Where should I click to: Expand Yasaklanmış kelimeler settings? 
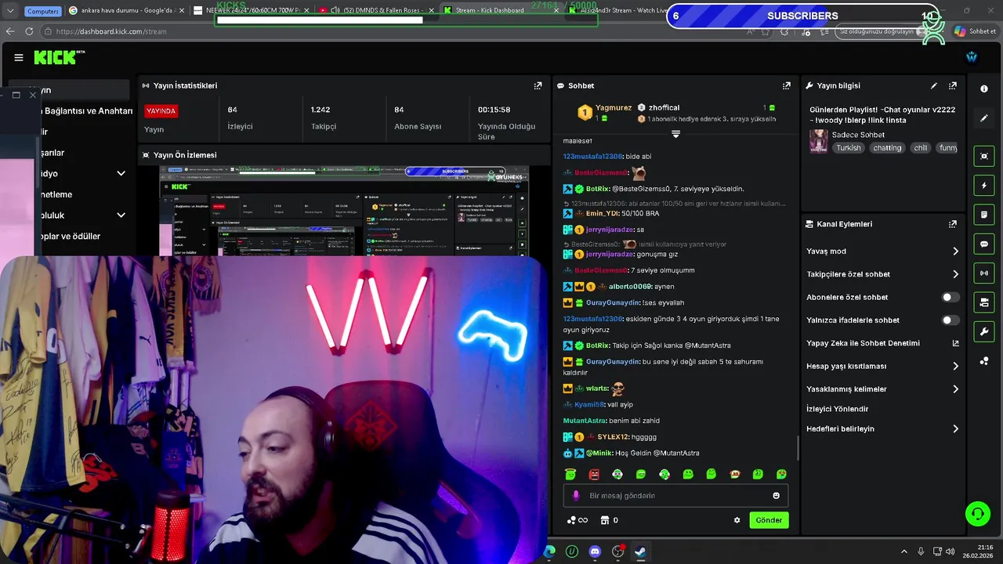pos(955,389)
